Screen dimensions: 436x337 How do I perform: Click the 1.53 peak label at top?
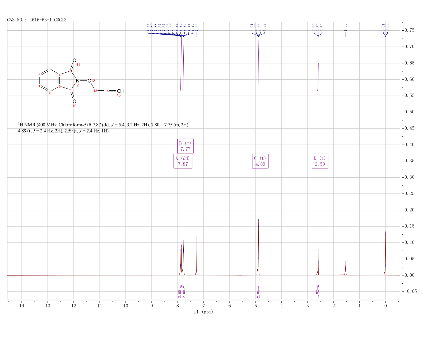coord(345,27)
